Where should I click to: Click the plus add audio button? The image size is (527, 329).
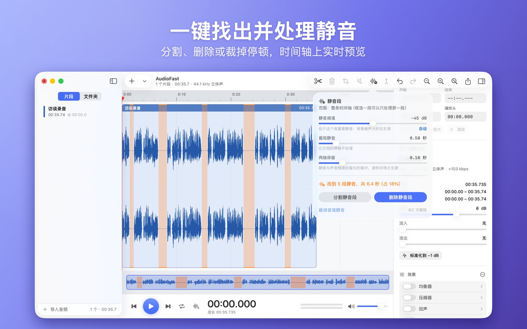click(x=132, y=81)
